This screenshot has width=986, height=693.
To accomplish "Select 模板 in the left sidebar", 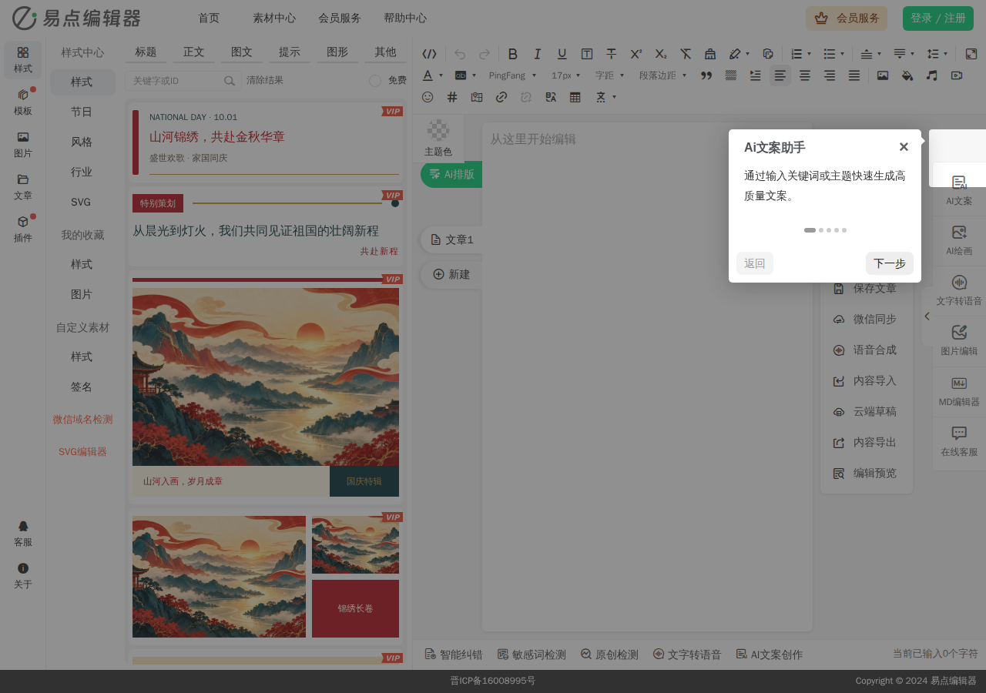I will (x=23, y=102).
